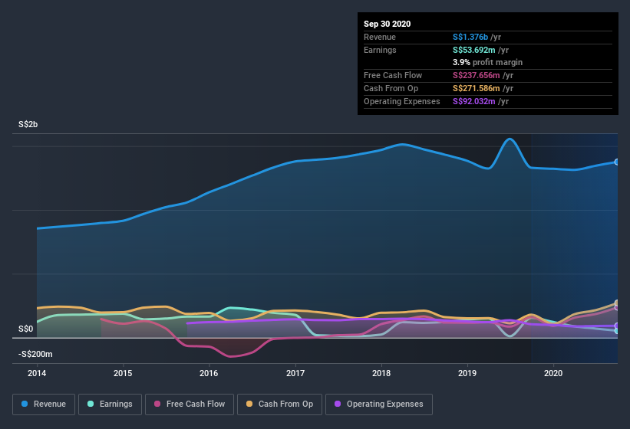The width and height of the screenshot is (630, 429).
Task: Click the Cash From Op row label in tooltip
Action: 391,88
